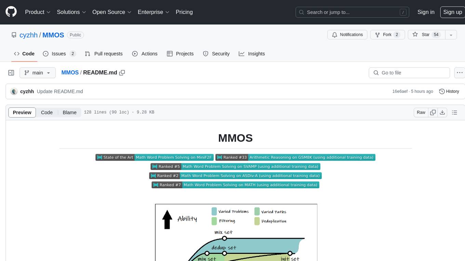Focus the Go to file input

click(x=409, y=73)
